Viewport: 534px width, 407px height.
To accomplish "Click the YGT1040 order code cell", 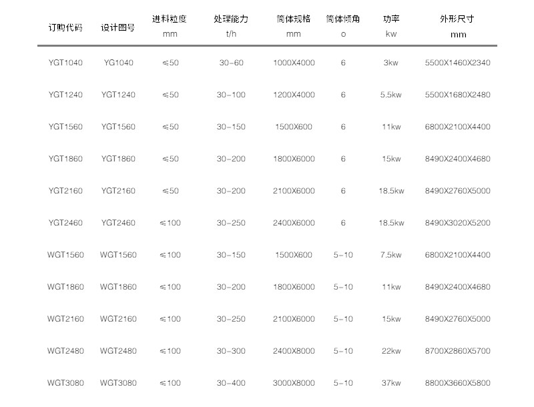I will click(65, 63).
